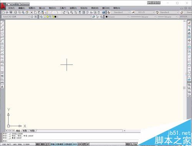
Task: Open the Tools (T) menu
Action: tap(63, 8)
